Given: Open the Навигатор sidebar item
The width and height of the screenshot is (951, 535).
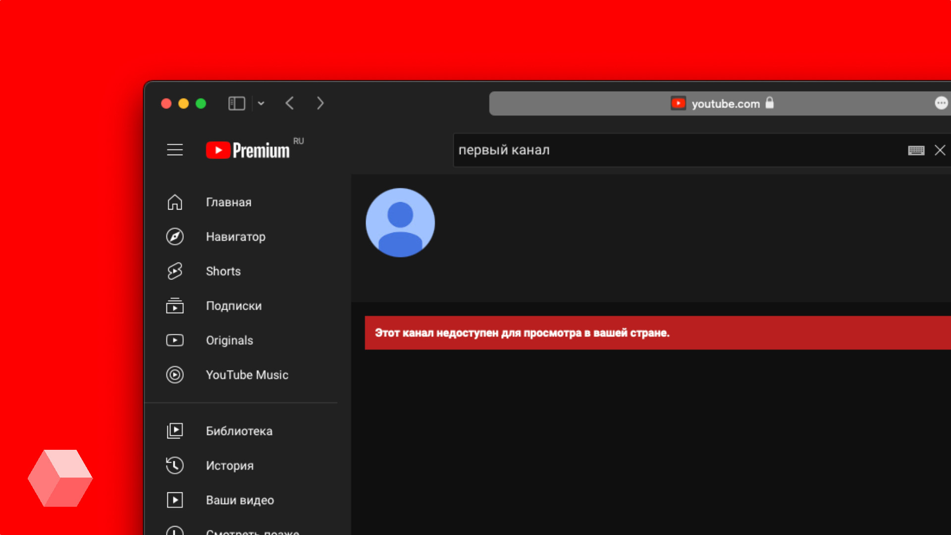Looking at the screenshot, I should (x=241, y=237).
